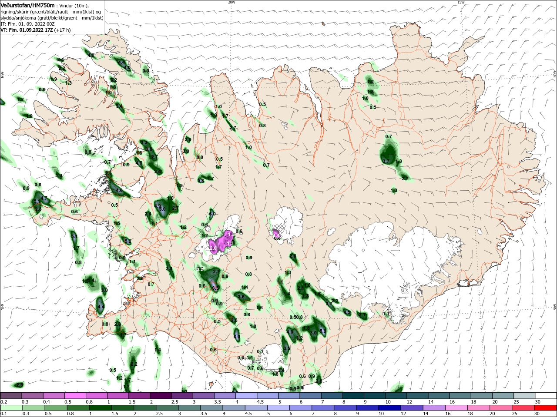The height and width of the screenshot is (417, 557).
Task: Pick the bright red 30 swatch in rain scale
Action: point(545,408)
